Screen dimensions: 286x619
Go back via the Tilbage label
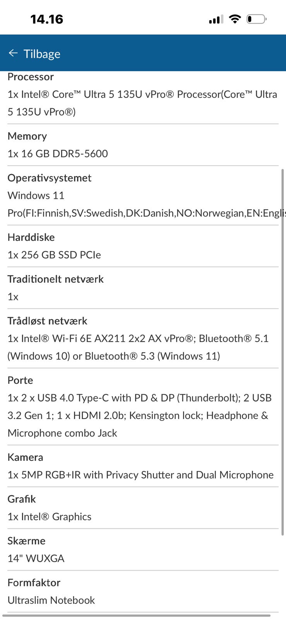pyautogui.click(x=42, y=54)
